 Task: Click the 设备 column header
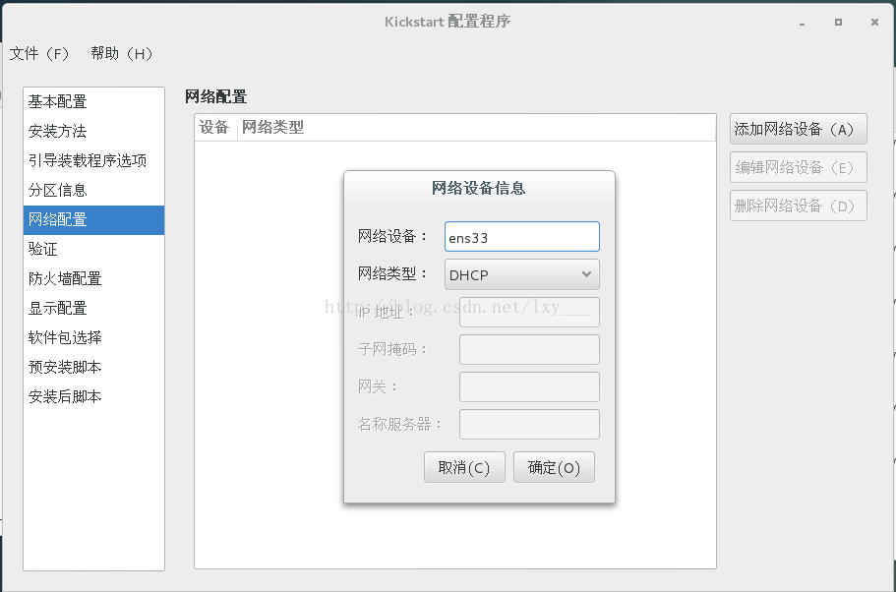(214, 128)
